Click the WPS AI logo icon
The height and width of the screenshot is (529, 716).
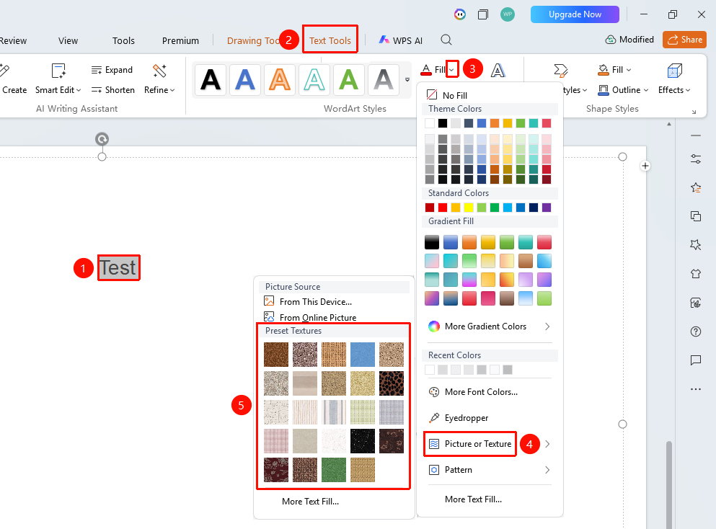[384, 40]
